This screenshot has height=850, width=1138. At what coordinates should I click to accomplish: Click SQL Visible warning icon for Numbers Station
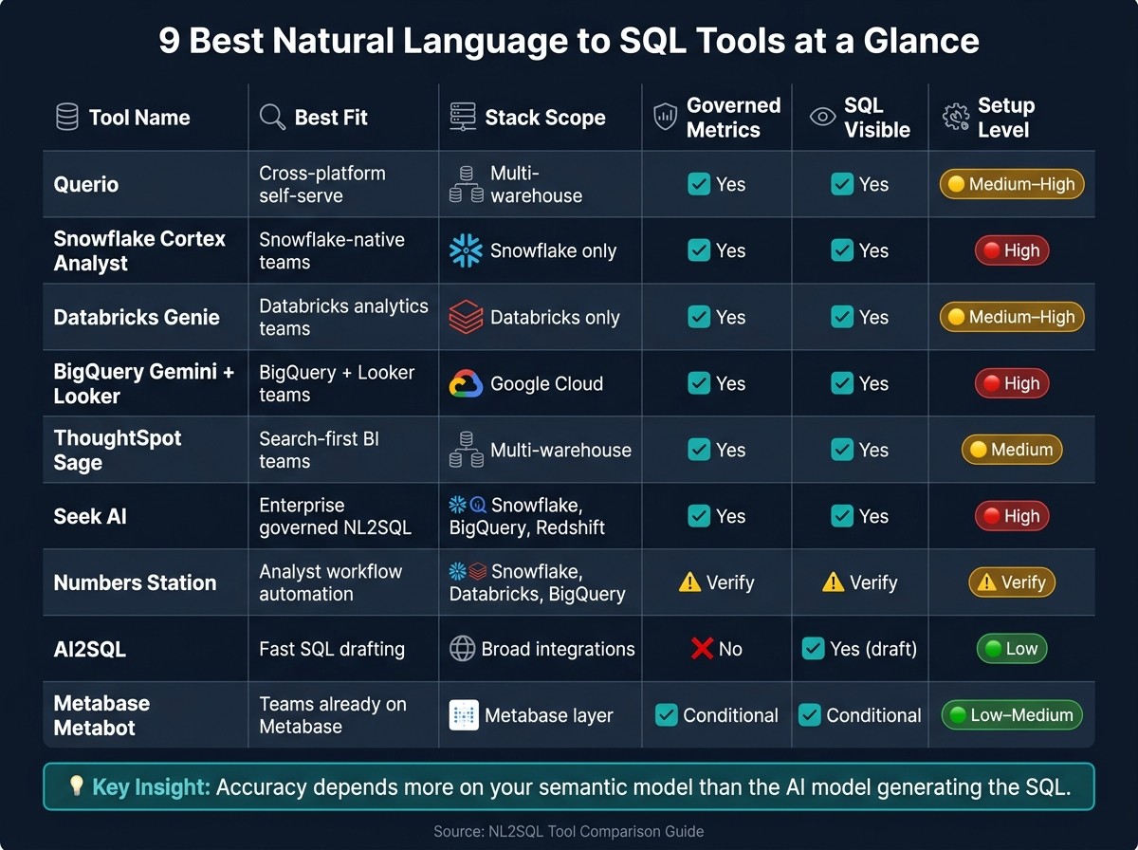click(x=833, y=582)
